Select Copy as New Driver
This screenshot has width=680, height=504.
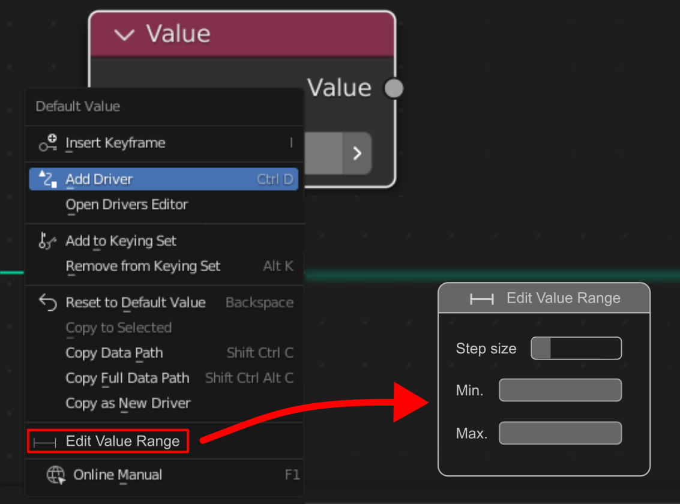(x=163, y=403)
